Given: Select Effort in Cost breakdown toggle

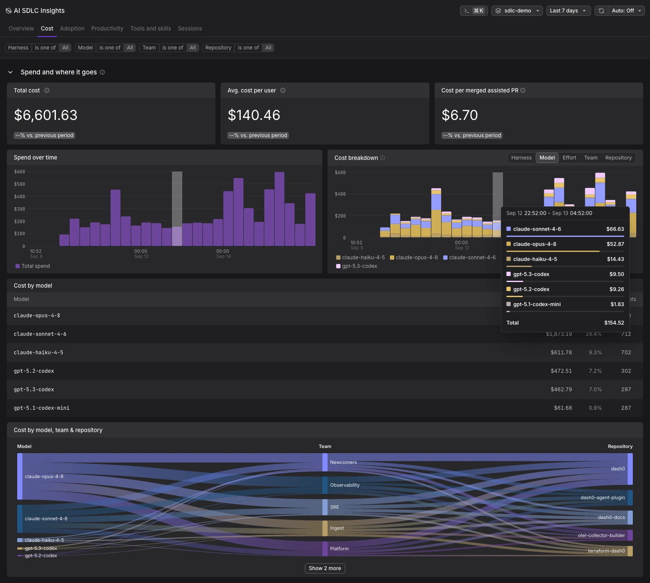Looking at the screenshot, I should (x=569, y=158).
